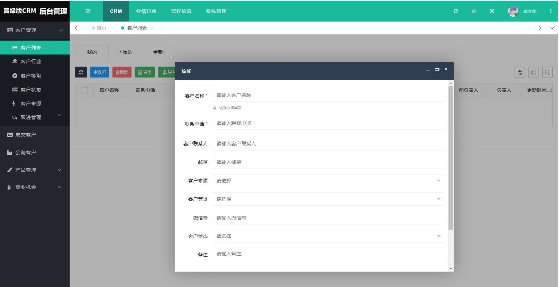Expand 跟进管理 submenu
Screen dimensions: 559x287
tap(35, 117)
